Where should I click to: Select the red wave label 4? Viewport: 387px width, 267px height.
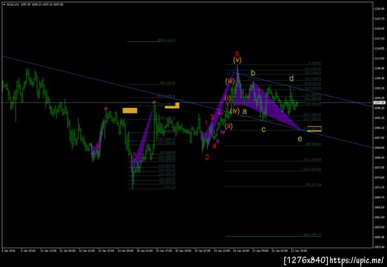tap(214, 146)
